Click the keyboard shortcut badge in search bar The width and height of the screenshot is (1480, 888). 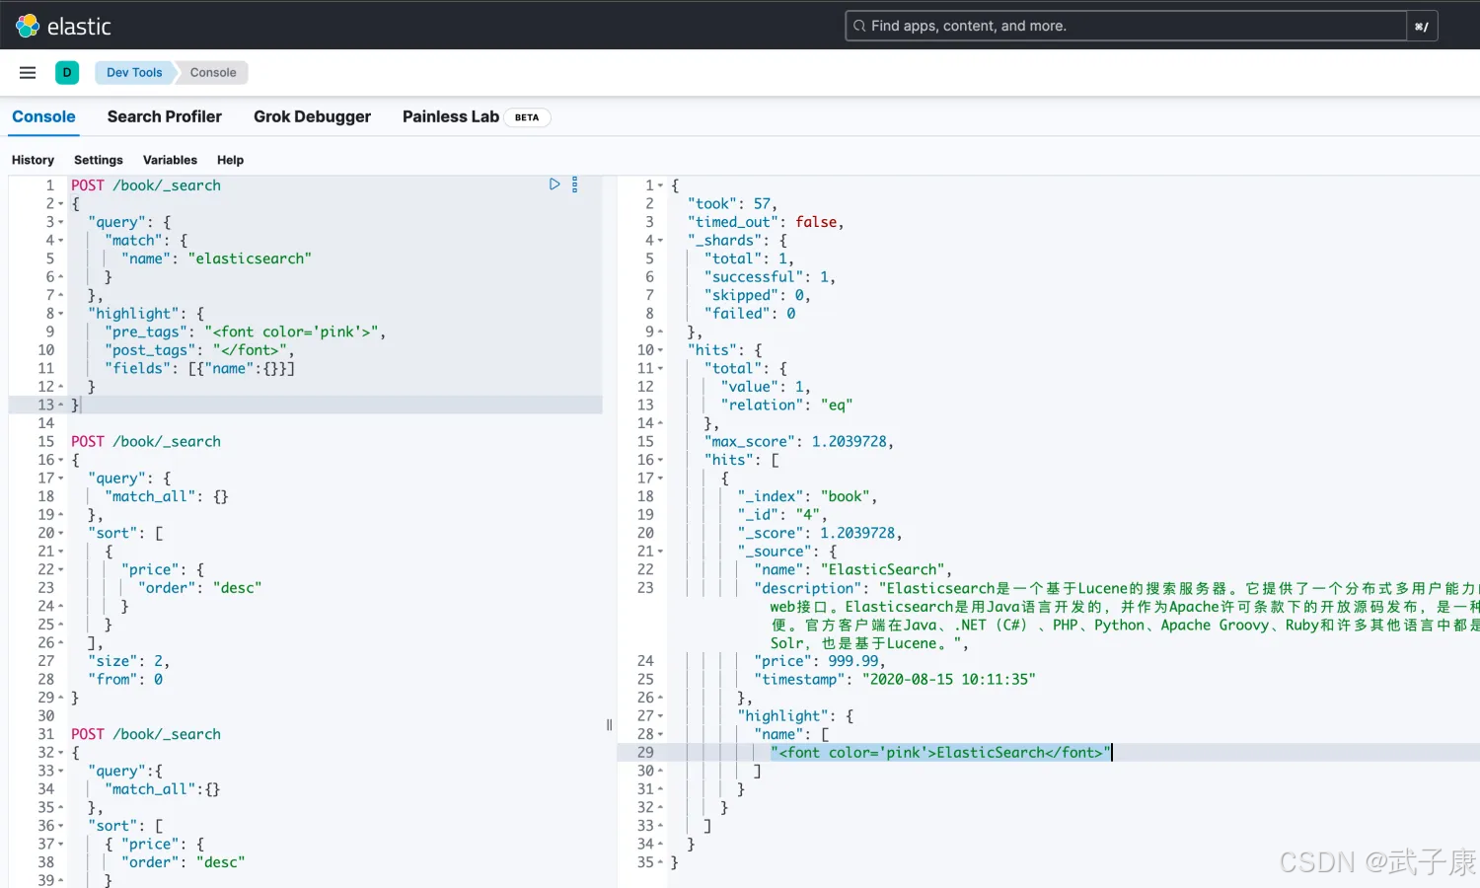[1421, 27]
